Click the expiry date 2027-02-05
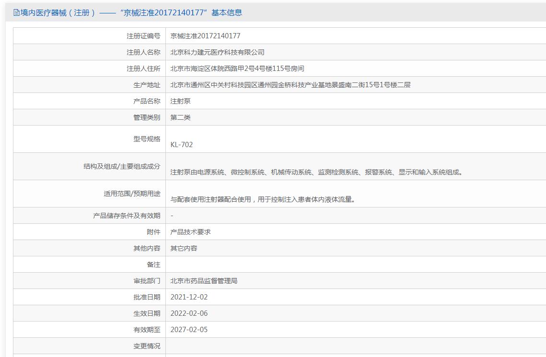The width and height of the screenshot is (546, 357). tap(189, 330)
